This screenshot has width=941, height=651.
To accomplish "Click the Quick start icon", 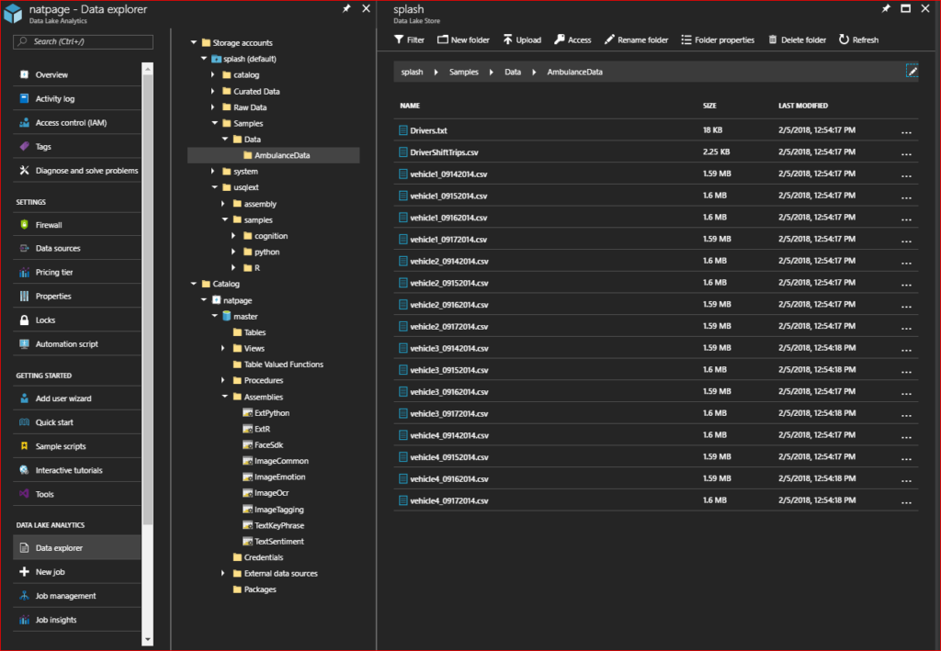I will tap(24, 422).
